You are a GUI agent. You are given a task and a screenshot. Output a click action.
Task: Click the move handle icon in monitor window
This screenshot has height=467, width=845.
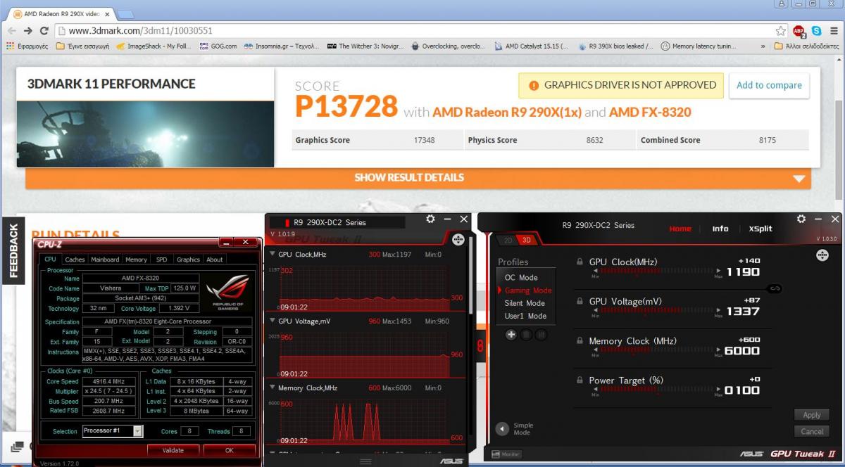click(458, 240)
